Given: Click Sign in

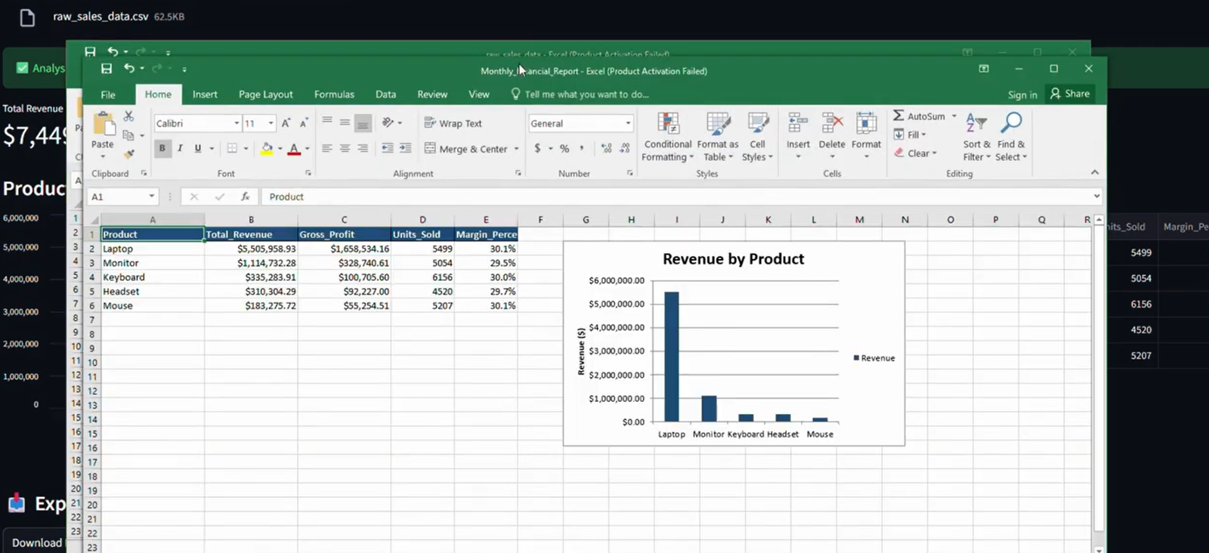Looking at the screenshot, I should coord(1022,94).
